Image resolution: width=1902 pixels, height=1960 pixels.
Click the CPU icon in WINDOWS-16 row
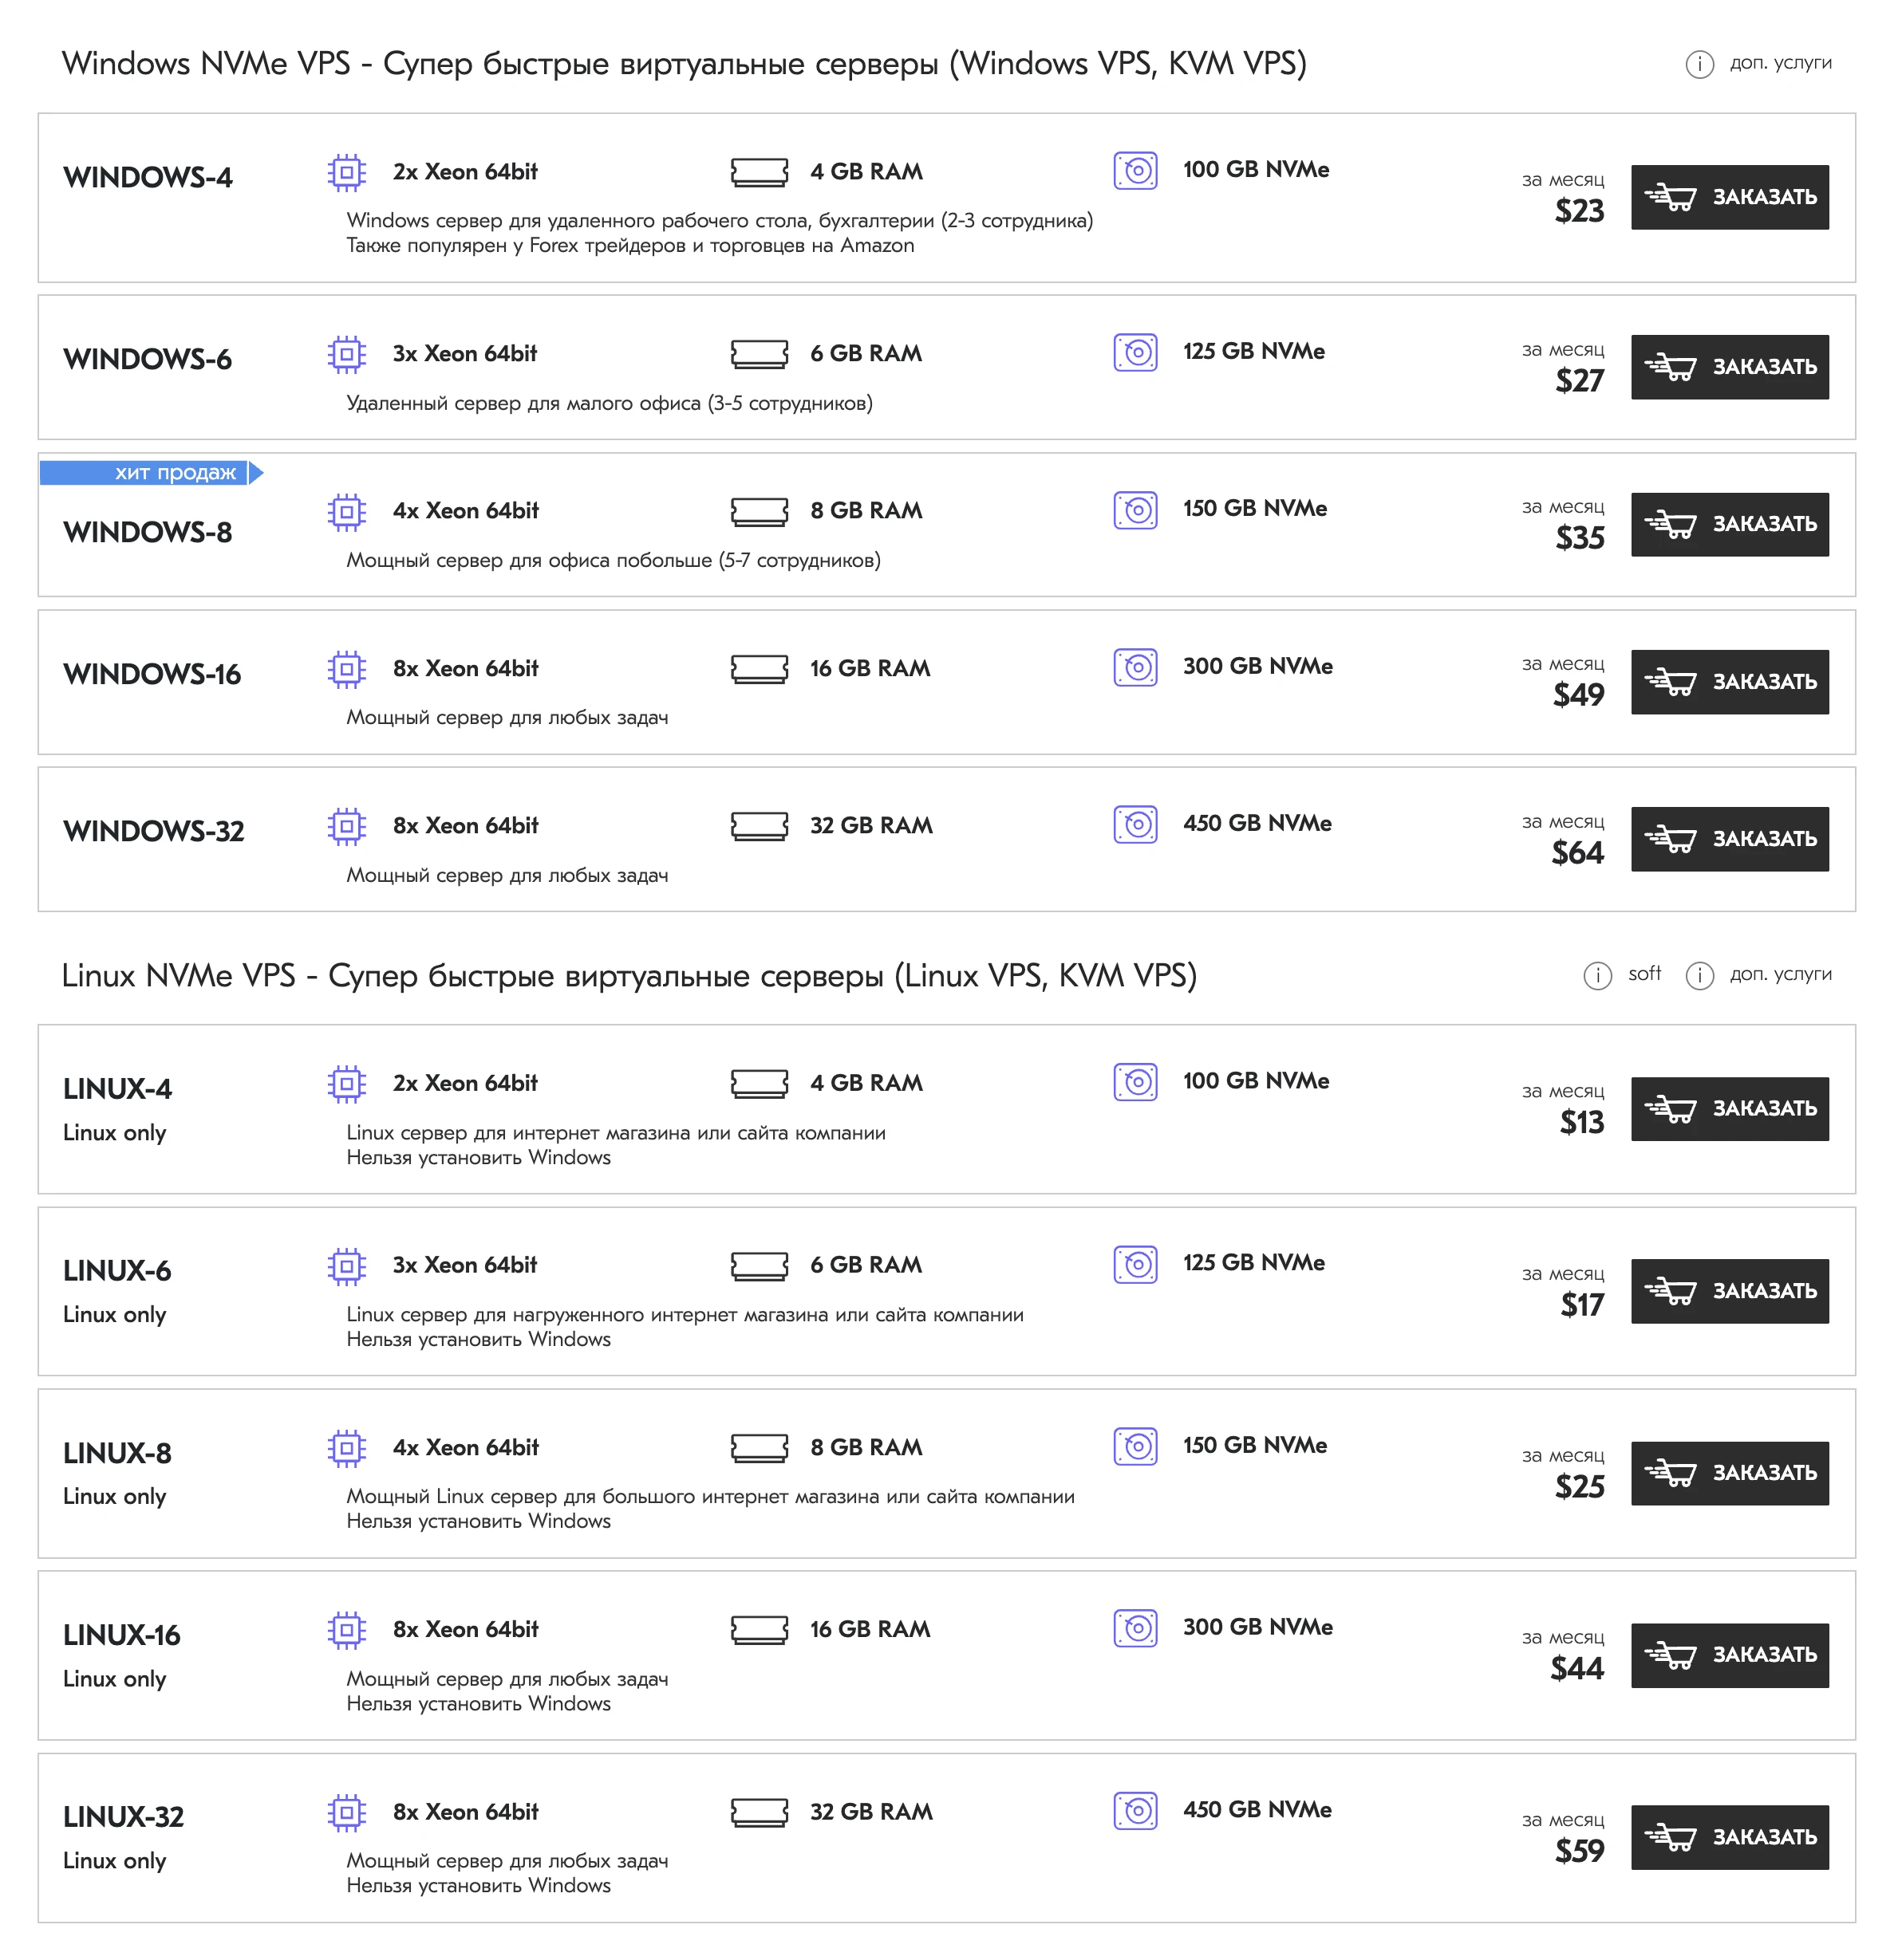coord(346,668)
